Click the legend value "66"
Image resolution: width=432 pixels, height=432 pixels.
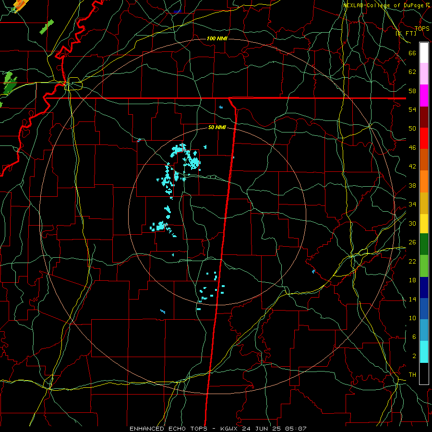[412, 53]
